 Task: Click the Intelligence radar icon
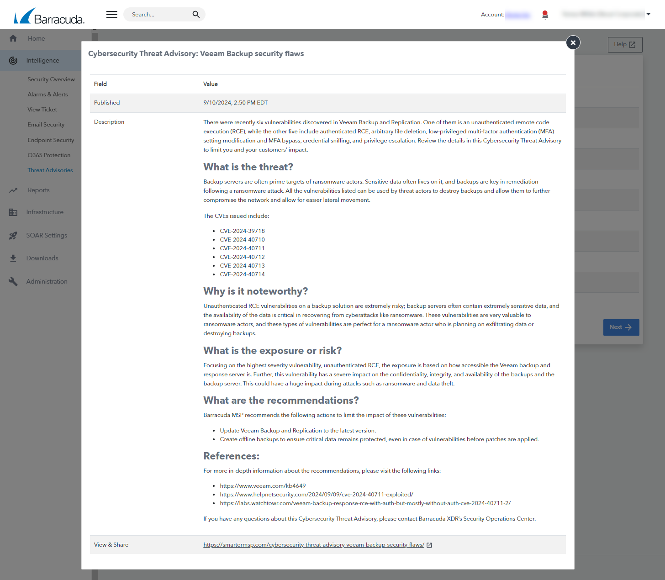point(13,60)
